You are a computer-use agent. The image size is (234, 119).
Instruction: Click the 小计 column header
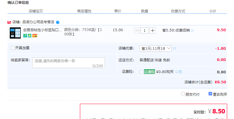coord(212,11)
